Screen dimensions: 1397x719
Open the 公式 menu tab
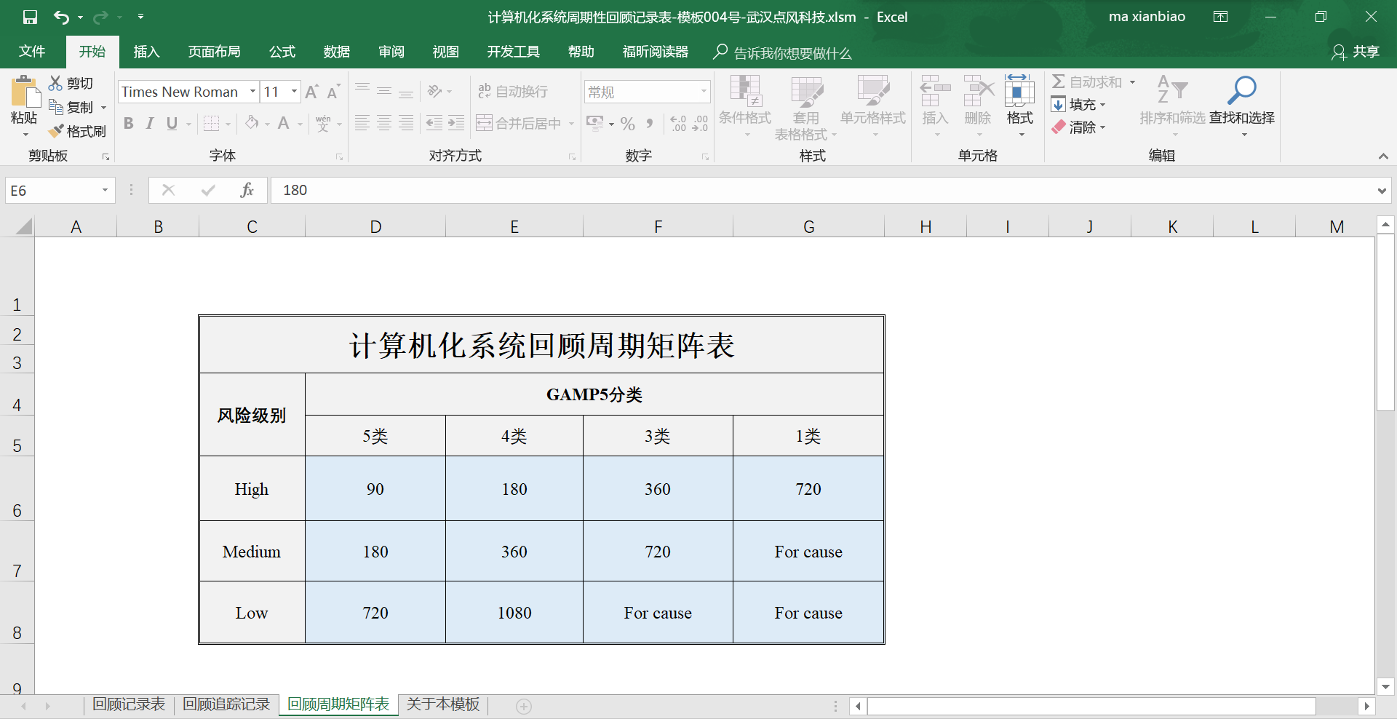click(x=282, y=52)
